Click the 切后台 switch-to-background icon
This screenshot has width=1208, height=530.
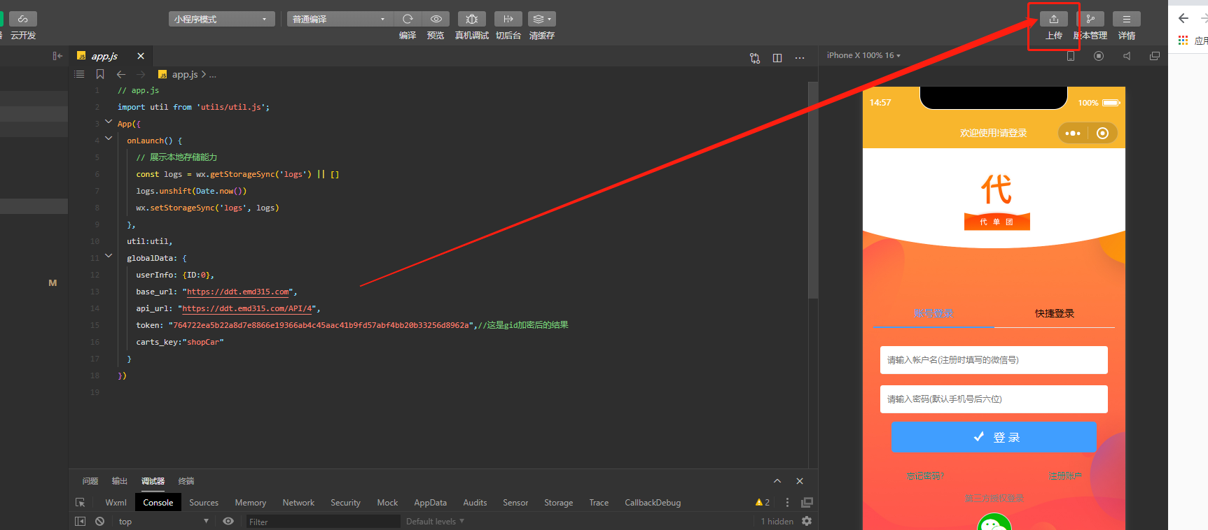point(508,19)
